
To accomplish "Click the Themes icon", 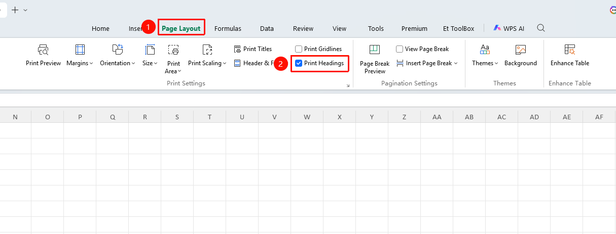I will pos(485,50).
